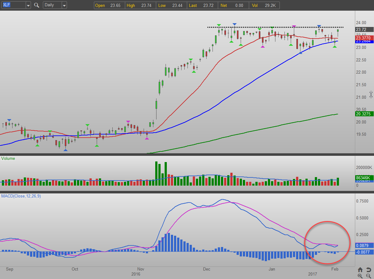
Task: Expand the Daily timeframe dropdown arrow
Action: (64, 5)
